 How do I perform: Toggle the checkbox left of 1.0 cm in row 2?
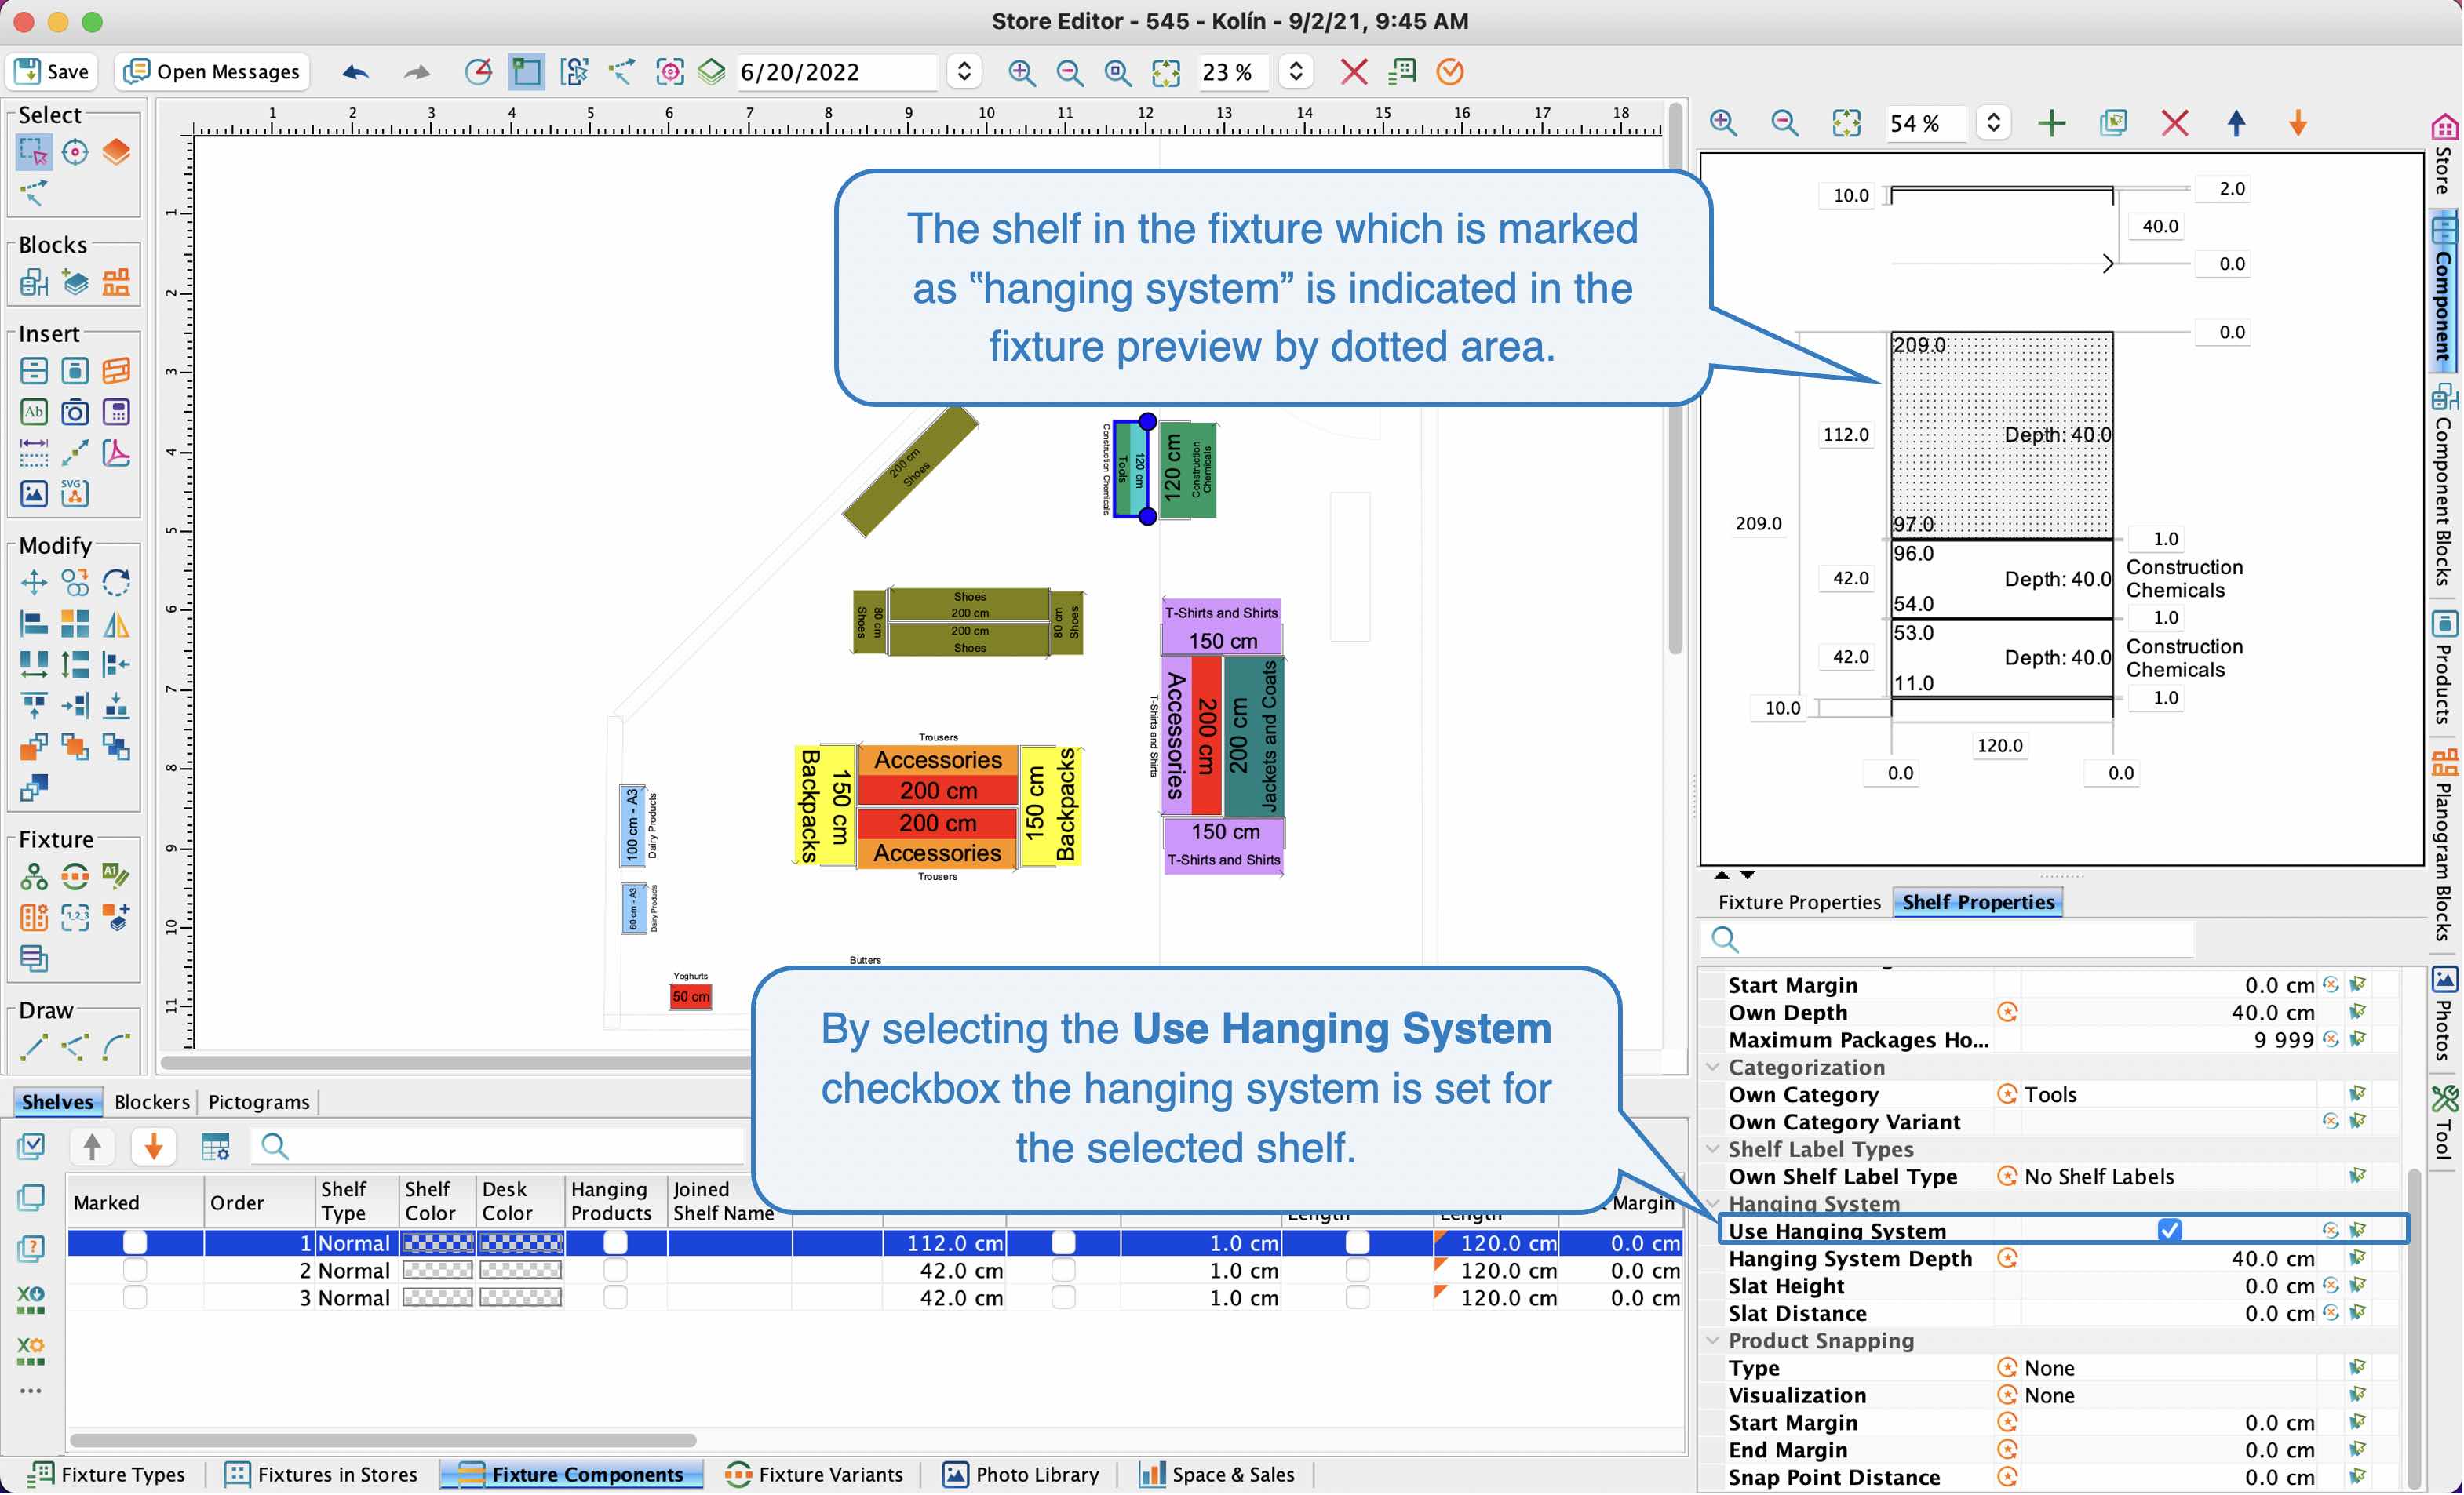pyautogui.click(x=1063, y=1271)
